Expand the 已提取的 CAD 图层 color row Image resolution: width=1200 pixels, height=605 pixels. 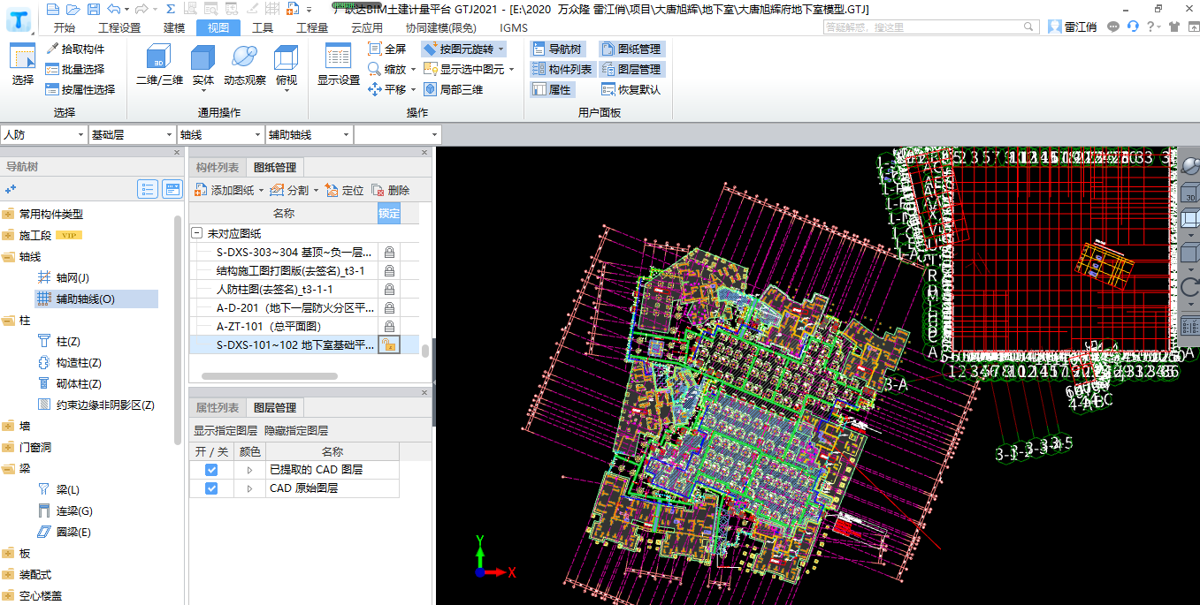coord(249,470)
